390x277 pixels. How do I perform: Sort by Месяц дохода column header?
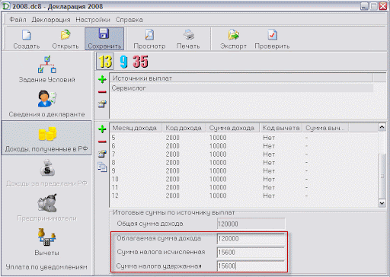click(x=136, y=128)
